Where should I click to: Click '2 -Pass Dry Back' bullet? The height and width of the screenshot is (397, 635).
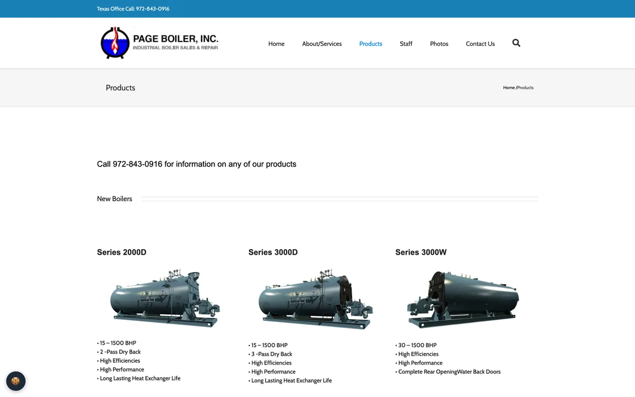tap(120, 352)
